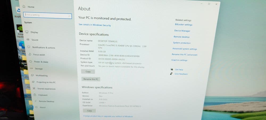Maximize the Settings window
The image size is (266, 120).
pos(209,4)
